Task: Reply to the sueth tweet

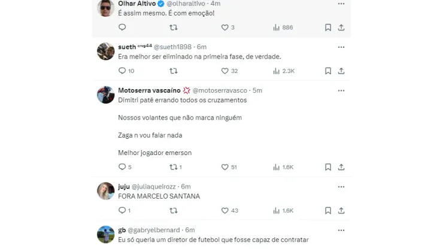Action: [122, 71]
